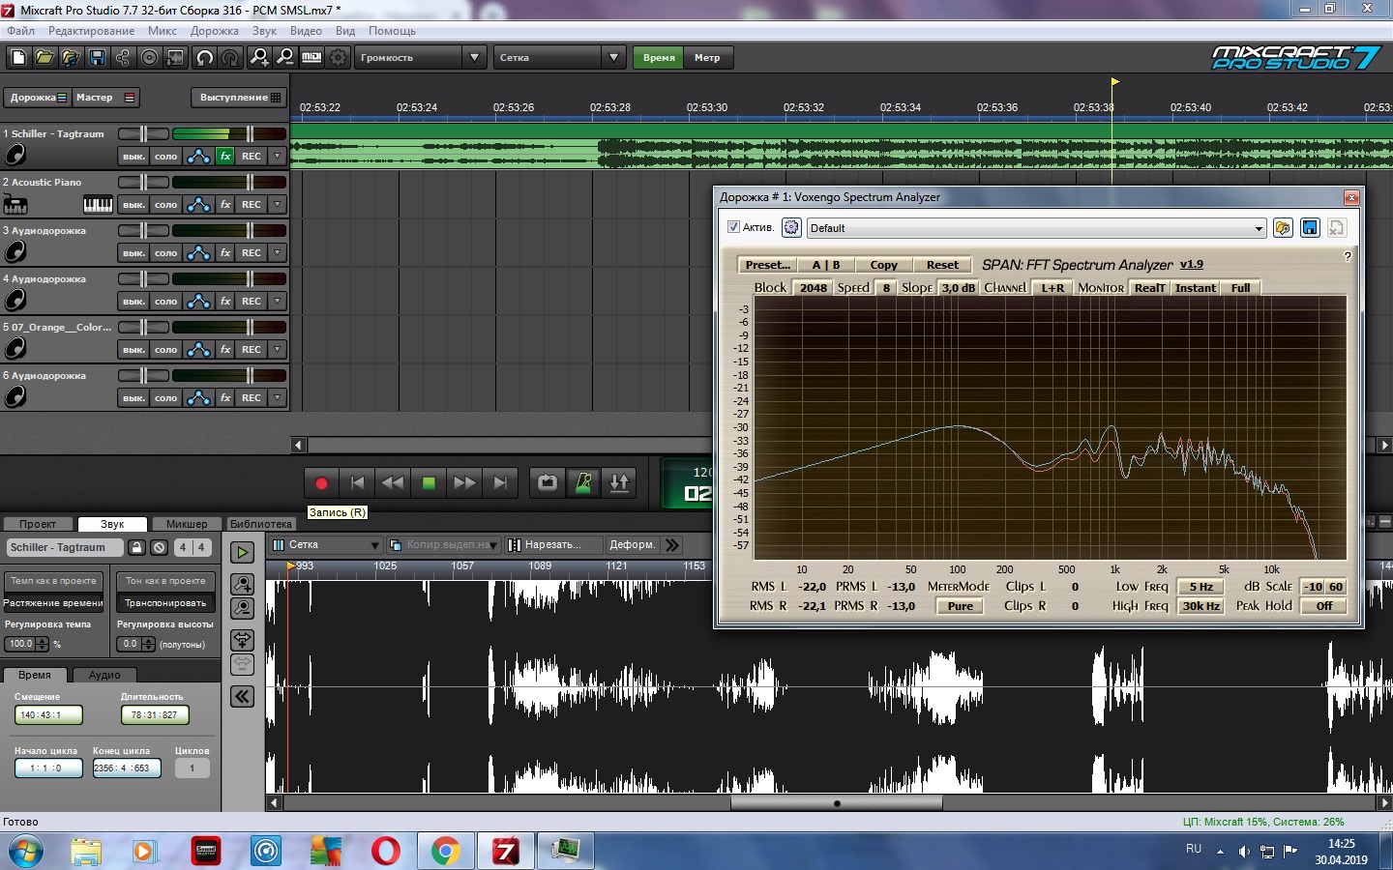Screen dimensions: 1393x870
Task: Click the Выступление button
Action: 240,98
